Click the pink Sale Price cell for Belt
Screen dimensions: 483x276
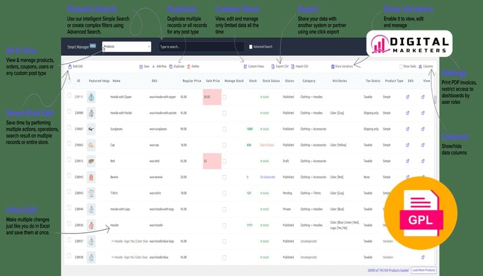(x=212, y=162)
